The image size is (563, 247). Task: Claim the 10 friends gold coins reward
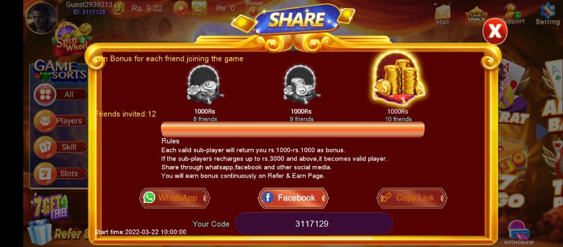(398, 79)
